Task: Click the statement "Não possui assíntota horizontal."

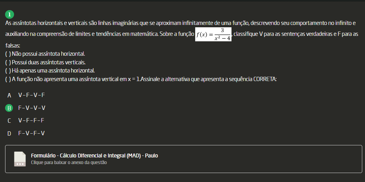Action: [48, 54]
